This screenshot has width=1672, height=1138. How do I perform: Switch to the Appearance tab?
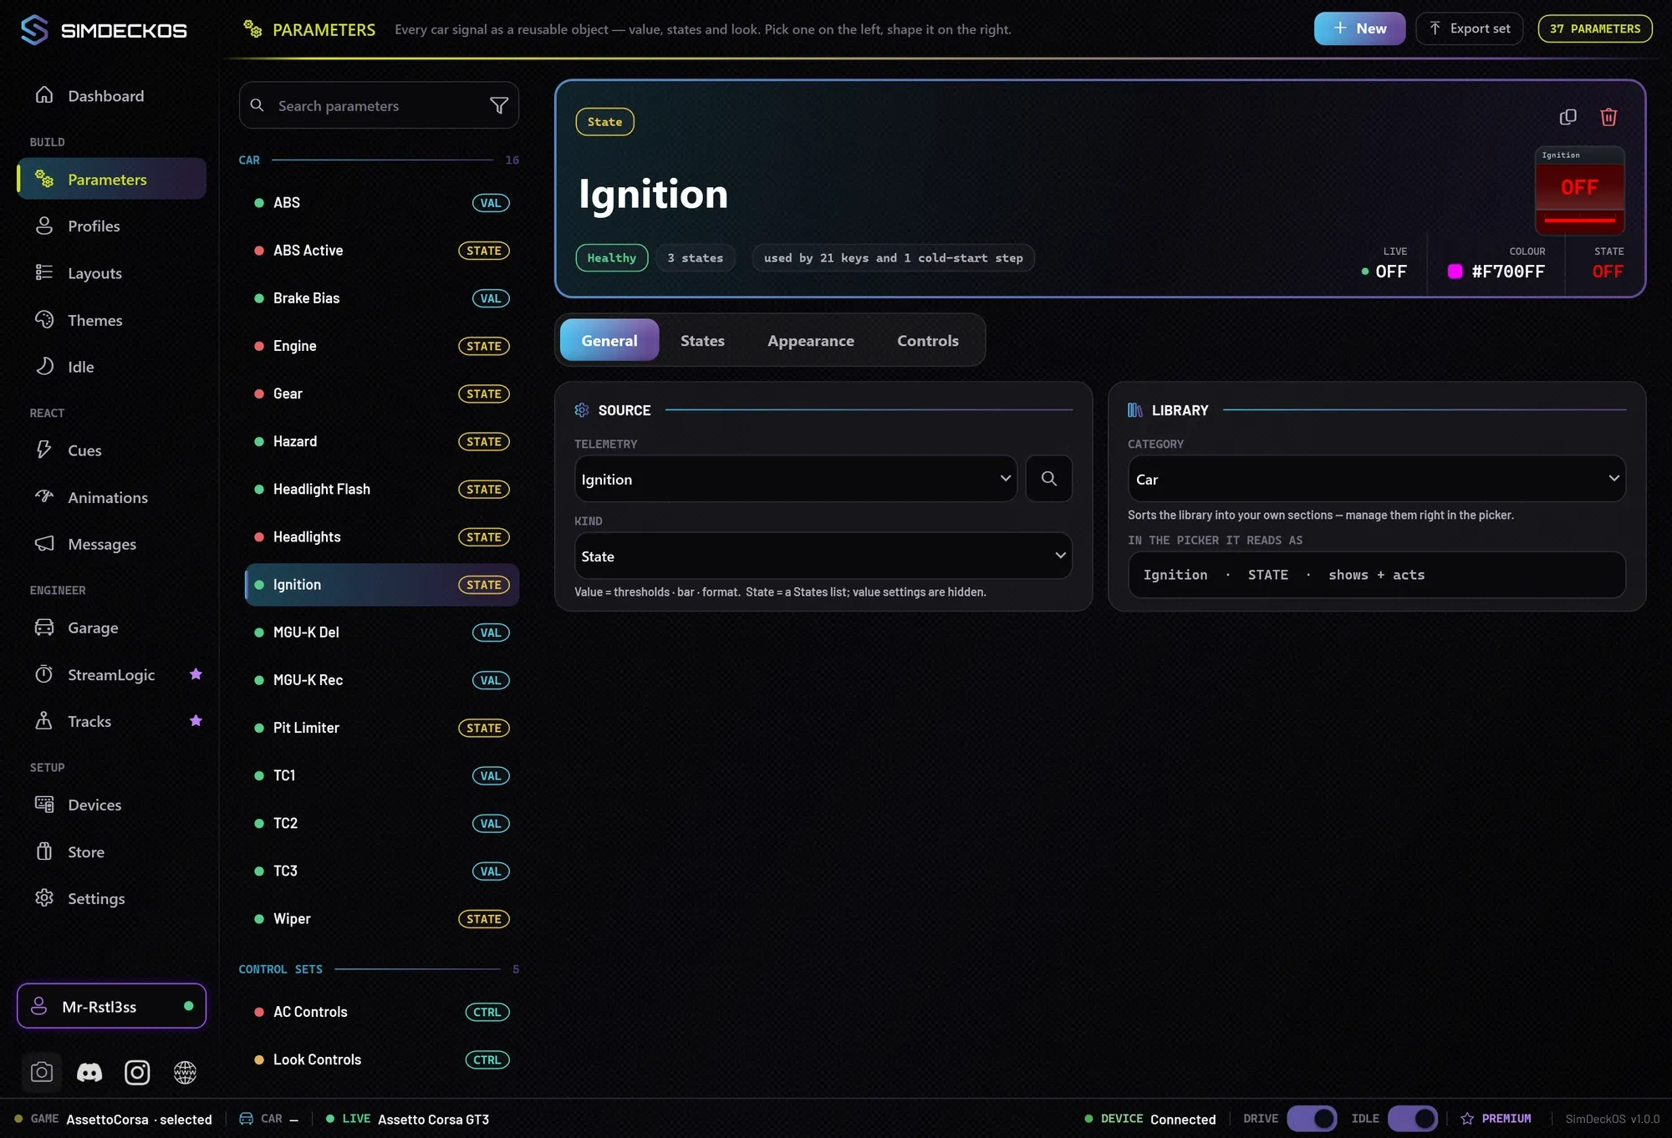[811, 340]
